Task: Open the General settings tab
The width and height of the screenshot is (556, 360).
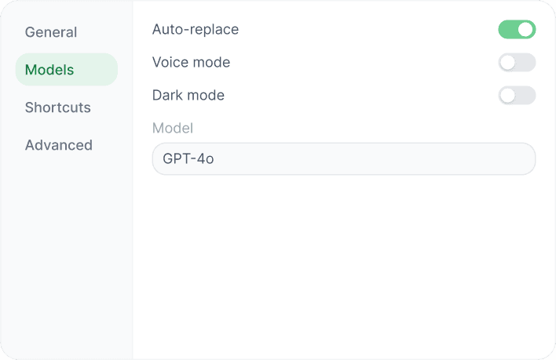Action: 51,32
